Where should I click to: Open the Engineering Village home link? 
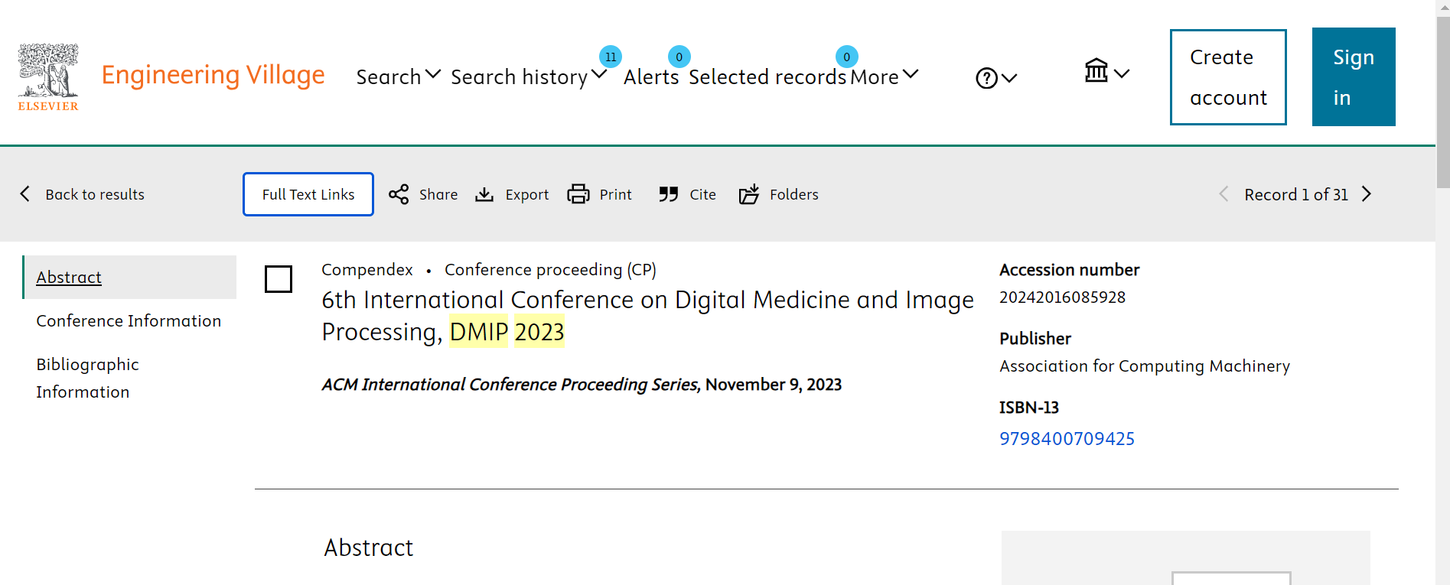coord(213,75)
